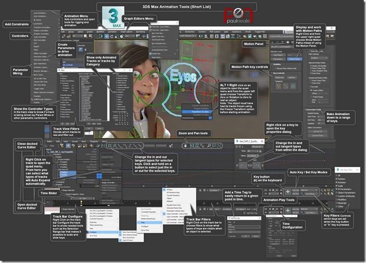366x263 pixels.
Task: Open Time Configuration icon in Animation Play Tools group
Action: [x=281, y=212]
